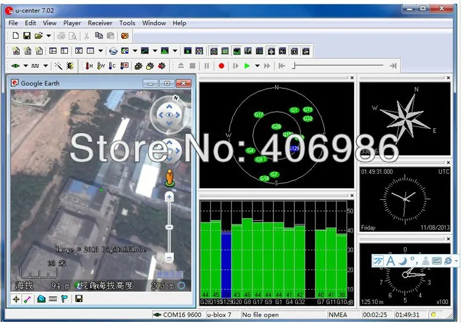Open the Player menu

pyautogui.click(x=72, y=23)
